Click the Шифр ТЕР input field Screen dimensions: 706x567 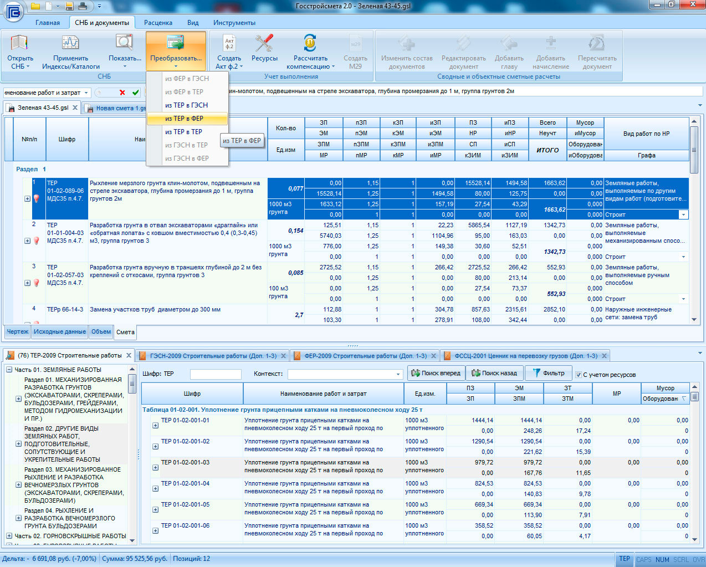pyautogui.click(x=216, y=375)
